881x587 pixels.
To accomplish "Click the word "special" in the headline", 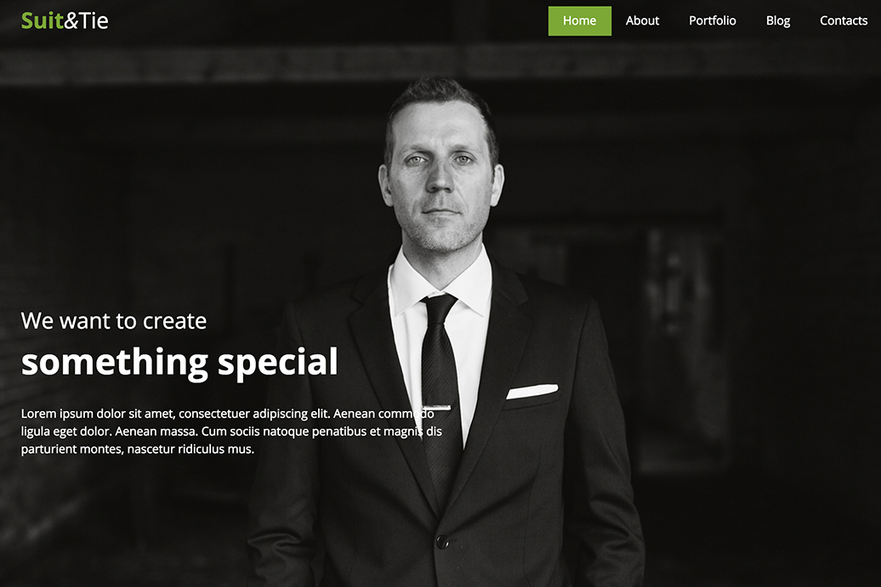I will pos(277,363).
